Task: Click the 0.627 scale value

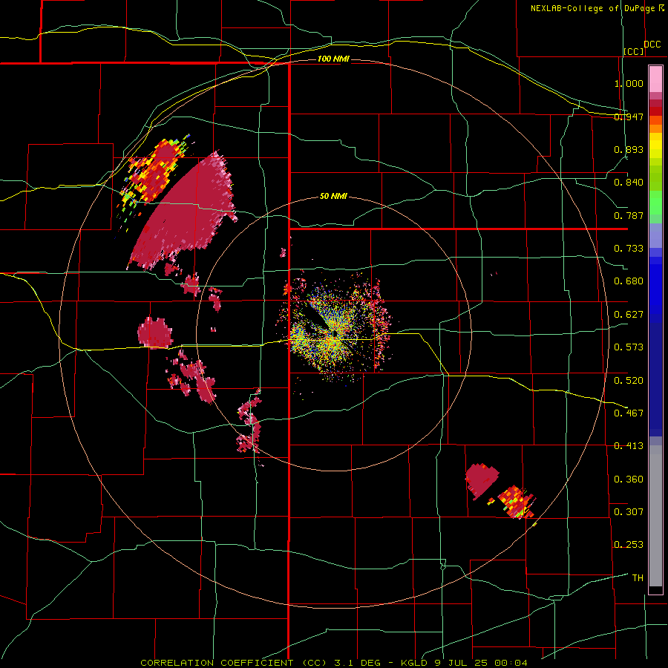Action: [629, 315]
